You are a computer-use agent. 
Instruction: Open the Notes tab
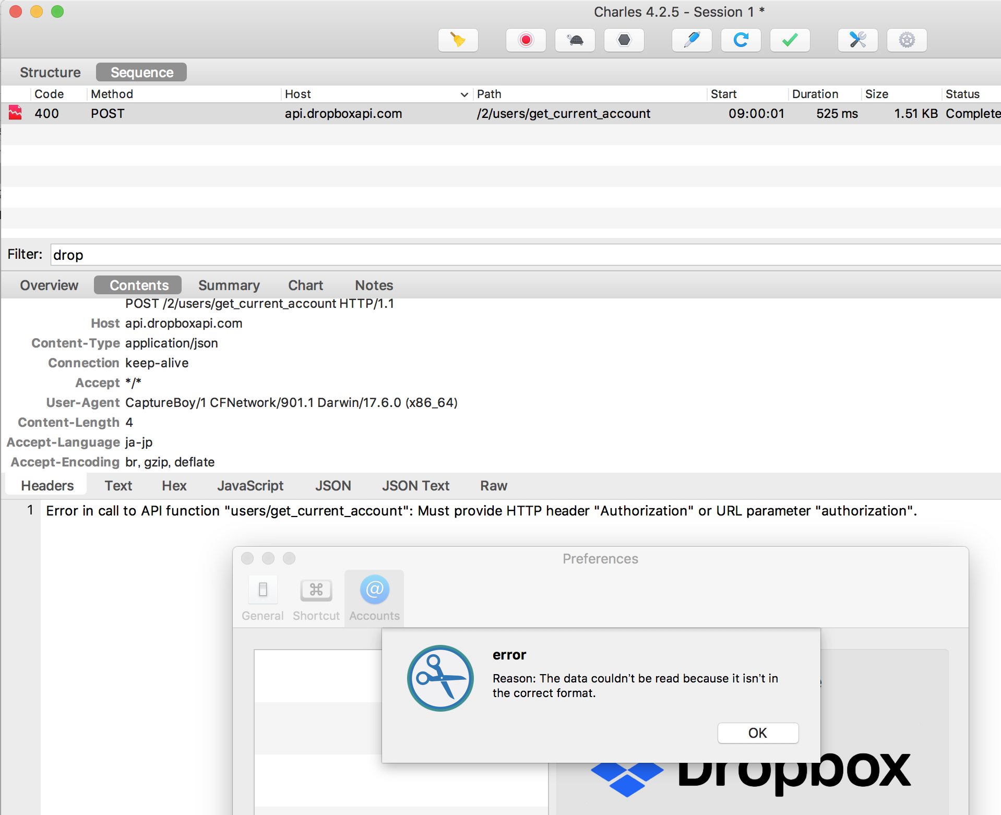coord(374,285)
